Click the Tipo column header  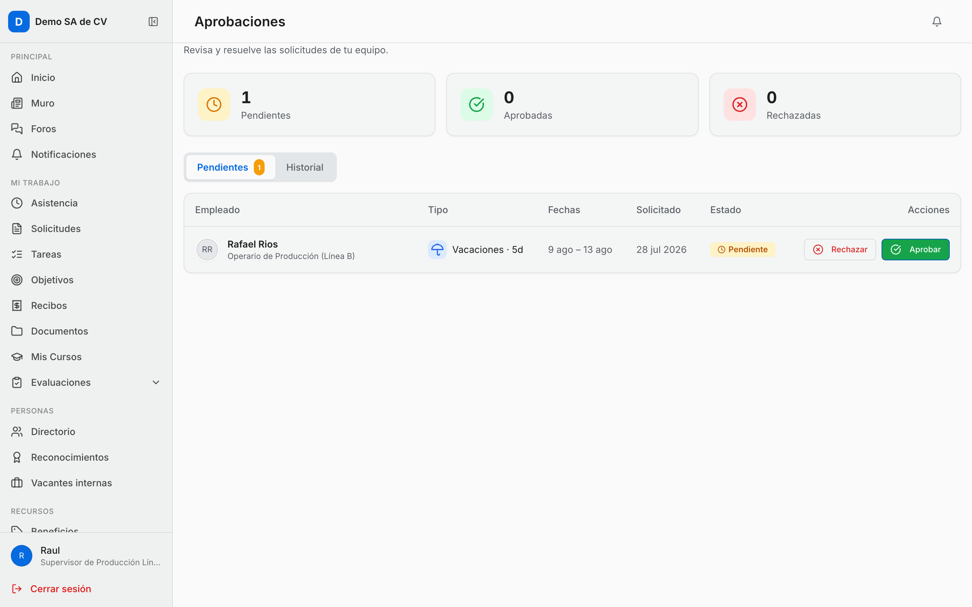438,210
